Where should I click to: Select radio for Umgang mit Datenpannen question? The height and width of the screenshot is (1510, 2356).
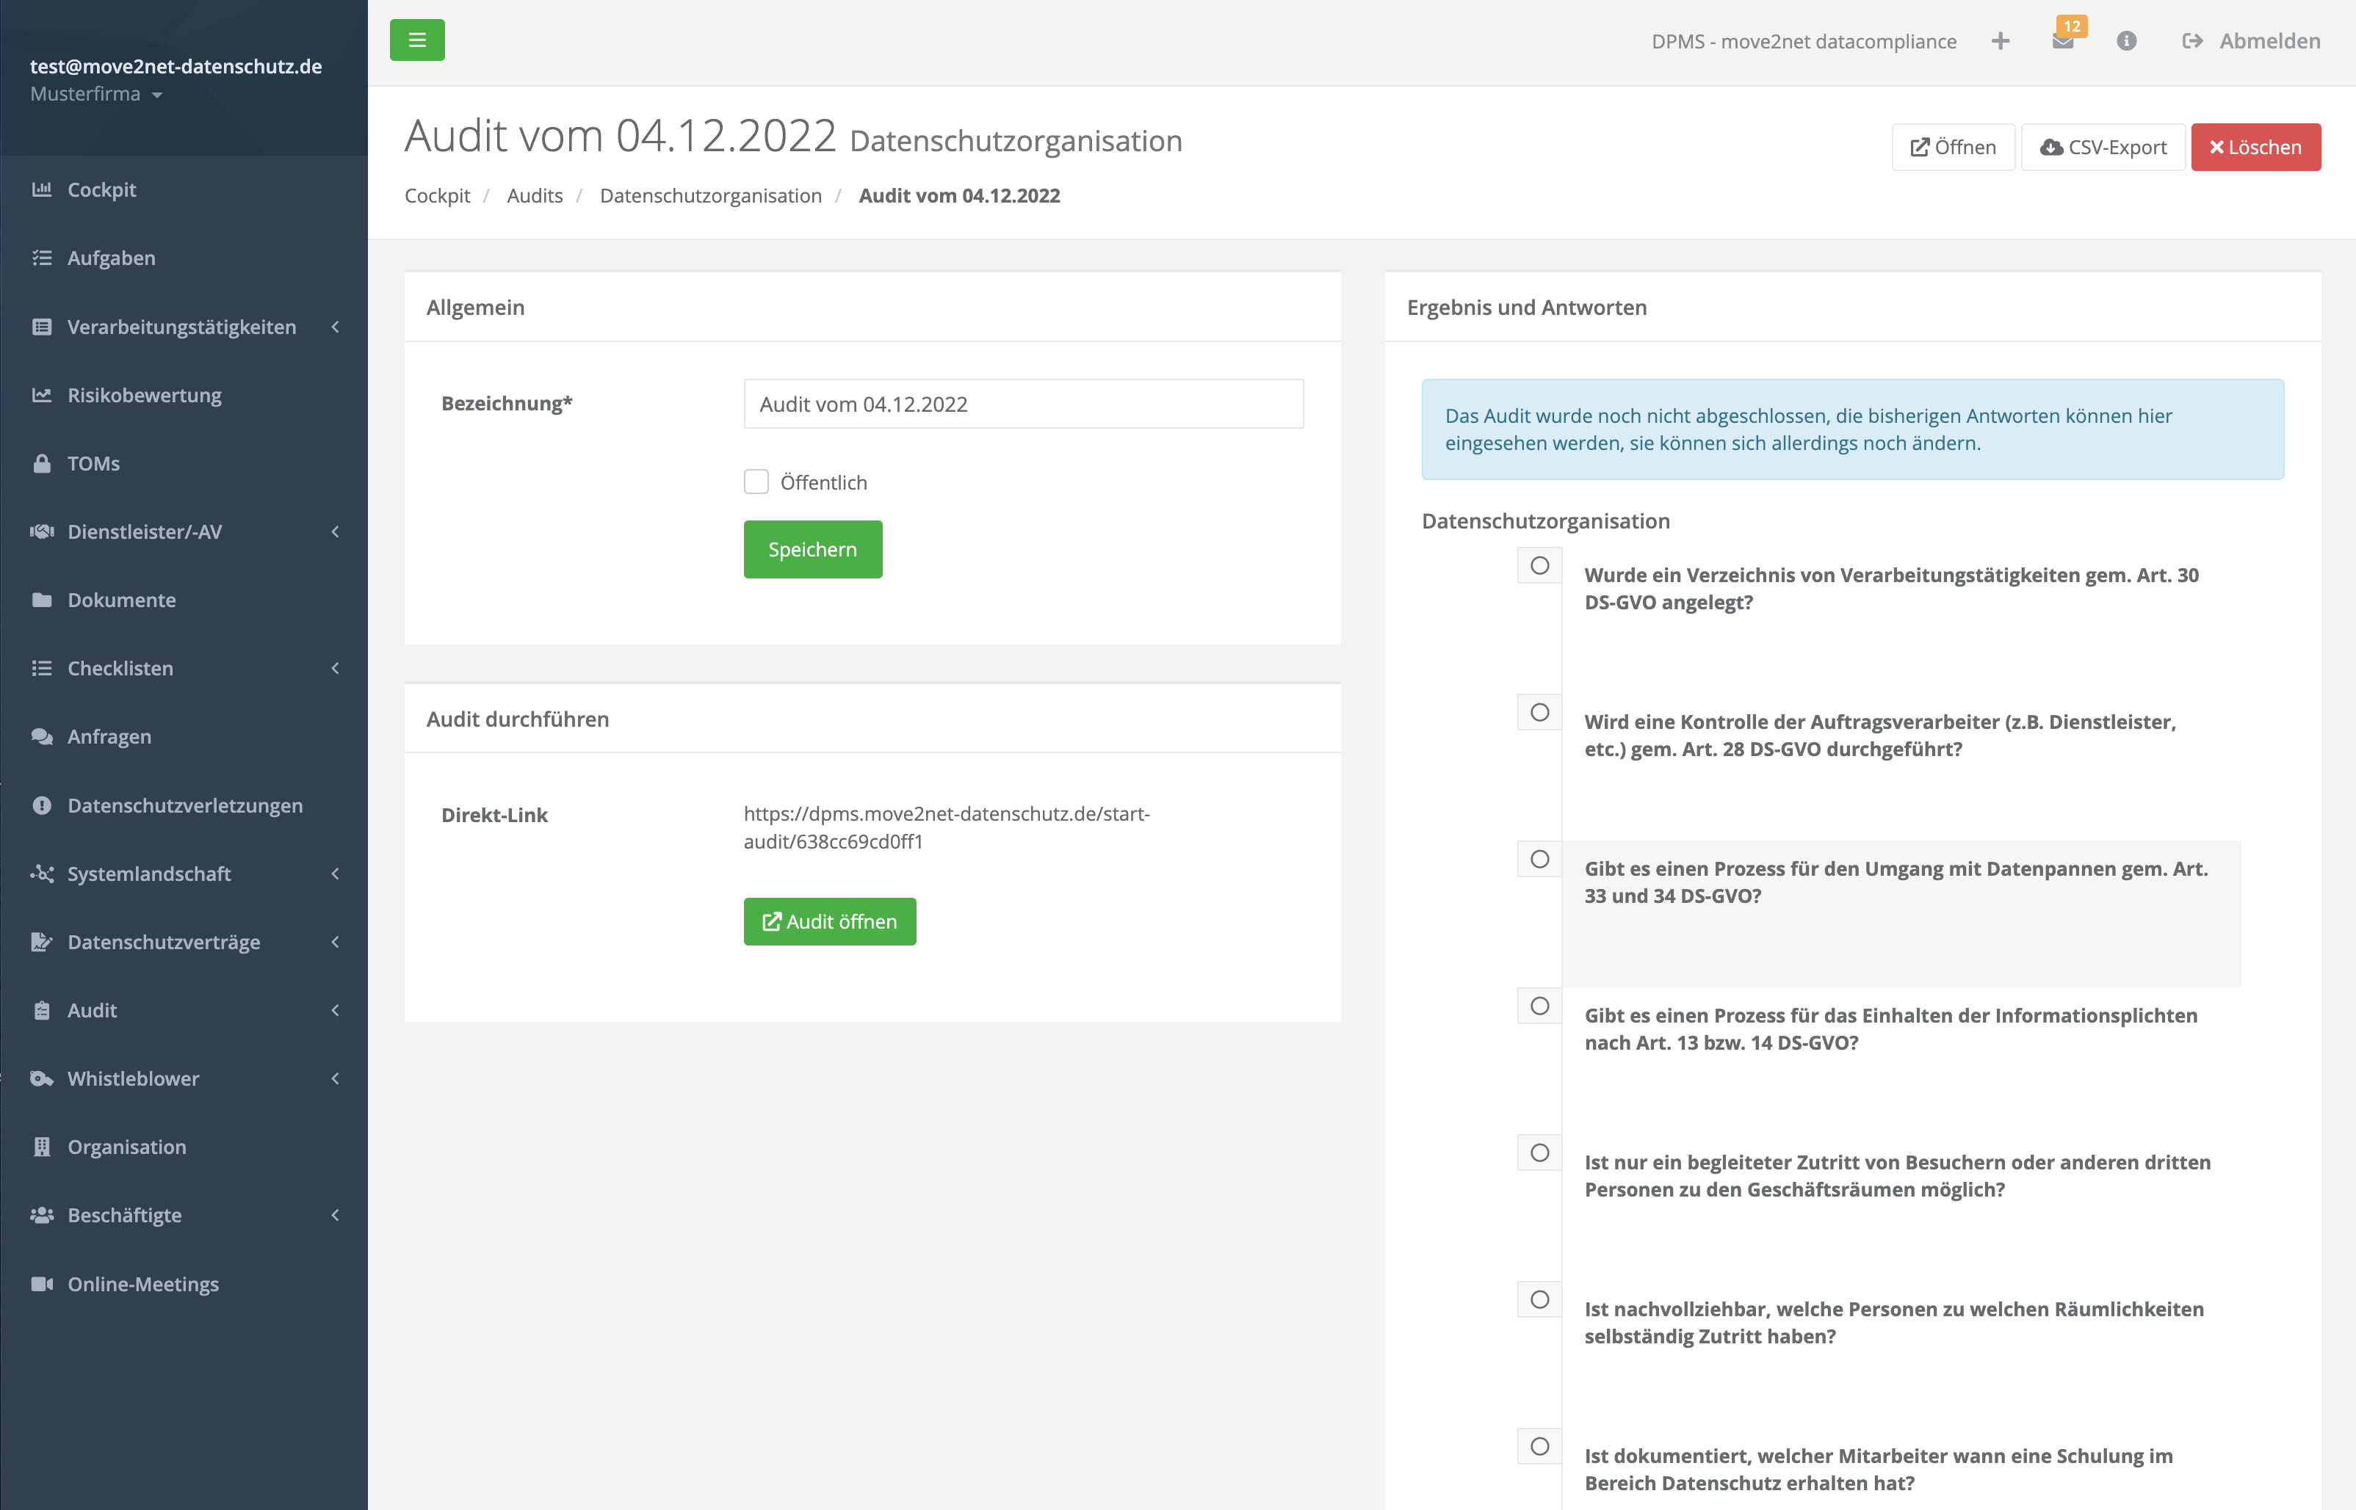tap(1539, 859)
